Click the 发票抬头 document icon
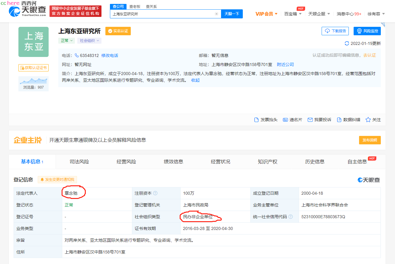This screenshot has height=264, width=395. point(256,120)
